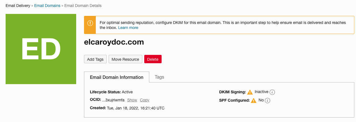
Task: Click the green ED domain avatar
Action: (x=41, y=49)
